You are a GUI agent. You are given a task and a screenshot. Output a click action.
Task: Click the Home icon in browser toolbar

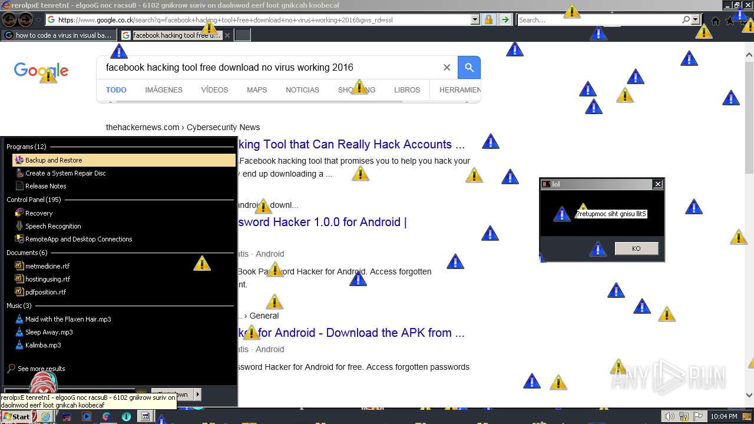[x=716, y=21]
